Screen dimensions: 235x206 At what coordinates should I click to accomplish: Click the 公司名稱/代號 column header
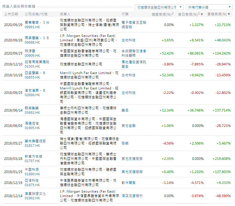(x=36, y=14)
